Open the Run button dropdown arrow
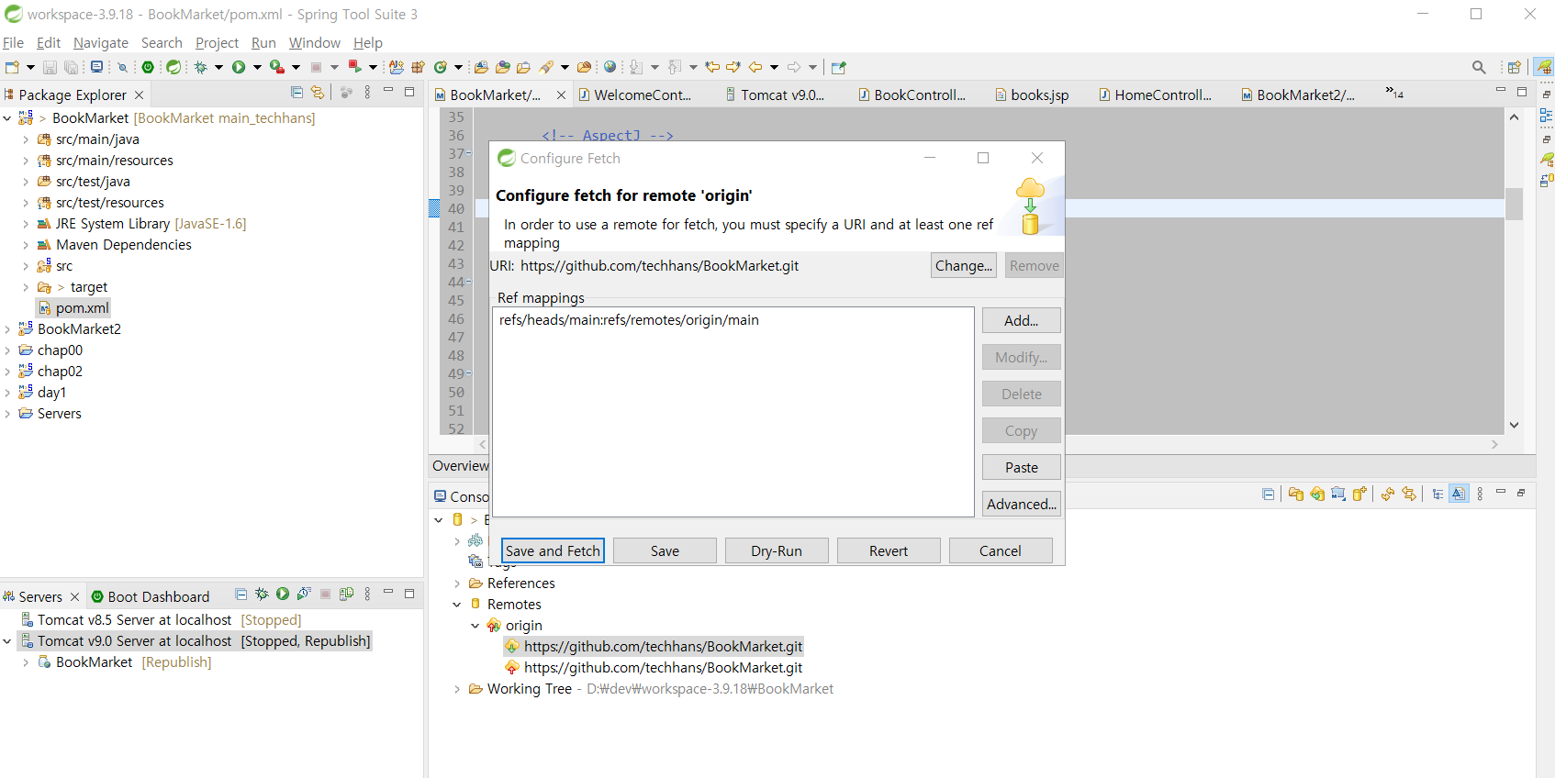Image resolution: width=1555 pixels, height=778 pixels. [257, 67]
